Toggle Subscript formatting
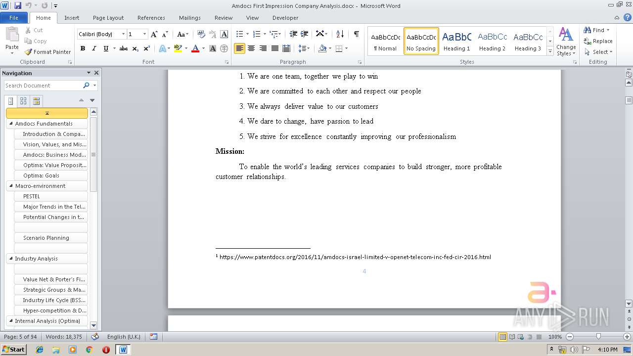The height and width of the screenshot is (356, 633). click(135, 48)
